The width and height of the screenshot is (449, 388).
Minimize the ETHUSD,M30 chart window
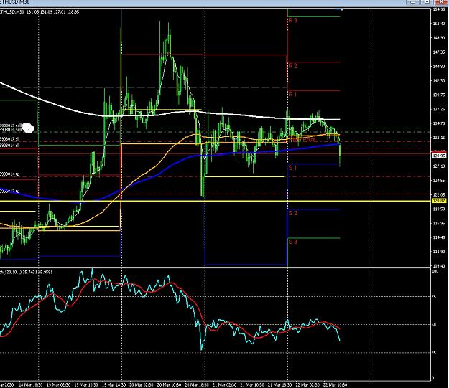pos(412,2)
